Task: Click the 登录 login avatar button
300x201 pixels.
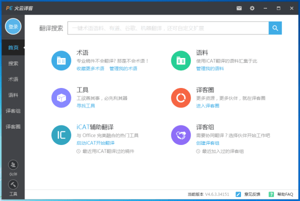Action: coord(13,26)
